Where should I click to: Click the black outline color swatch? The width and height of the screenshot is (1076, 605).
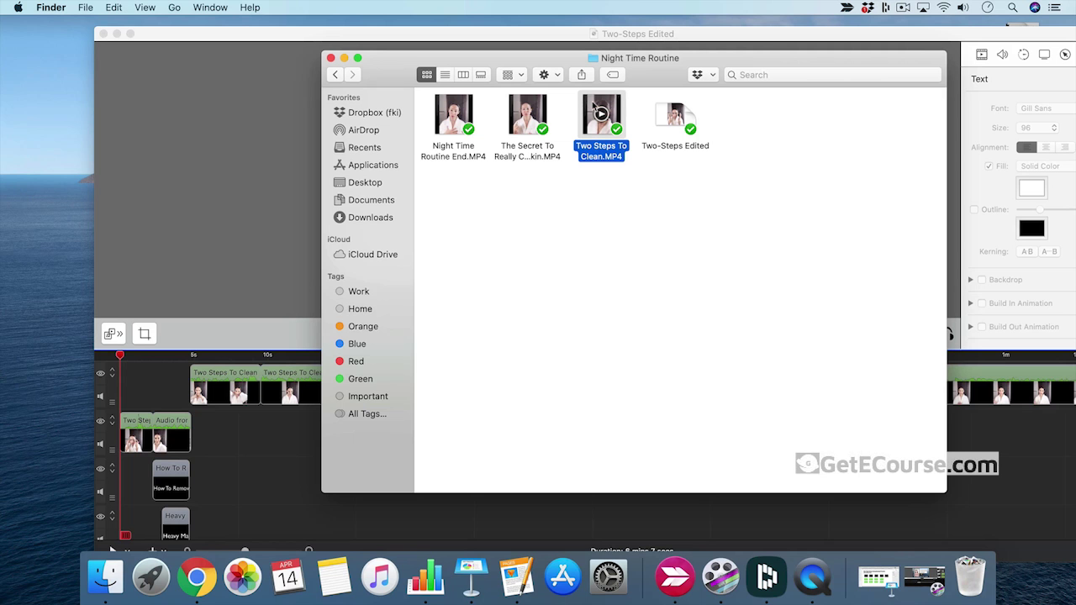tap(1031, 228)
